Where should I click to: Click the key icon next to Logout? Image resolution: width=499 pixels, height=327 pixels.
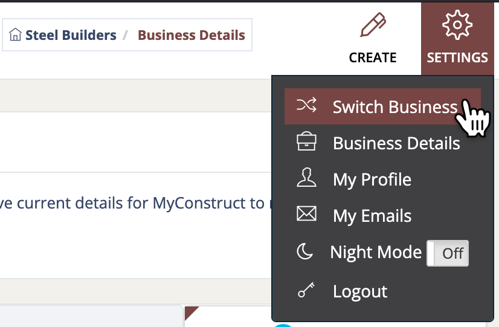tap(306, 290)
